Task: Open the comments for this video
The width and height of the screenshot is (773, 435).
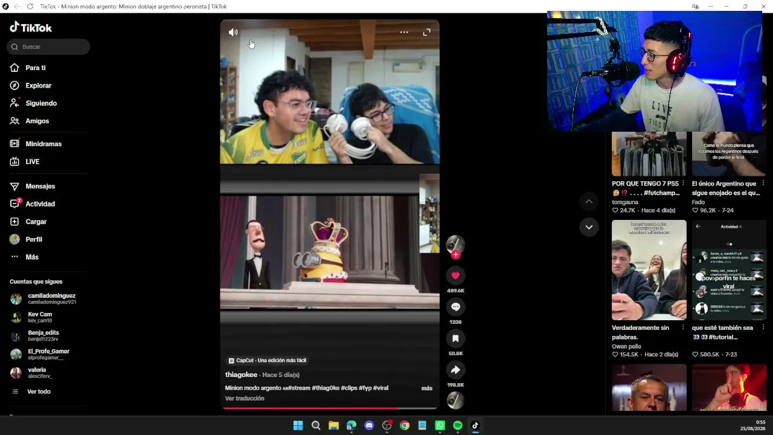Action: (455, 307)
